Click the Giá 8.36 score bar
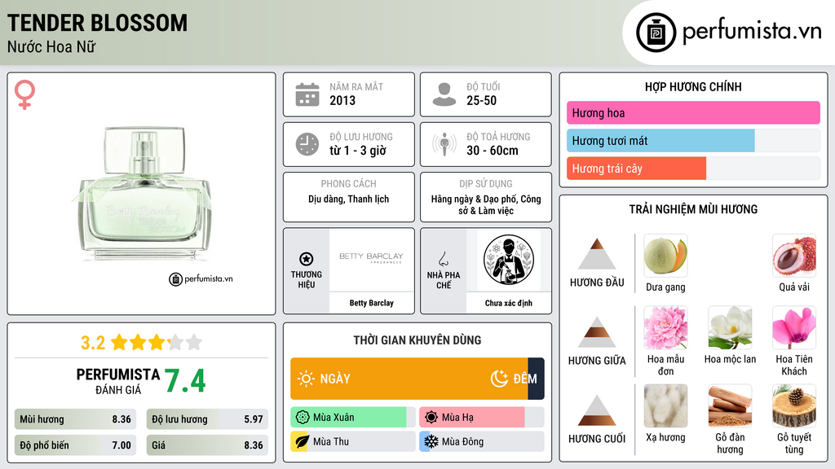 point(207,445)
